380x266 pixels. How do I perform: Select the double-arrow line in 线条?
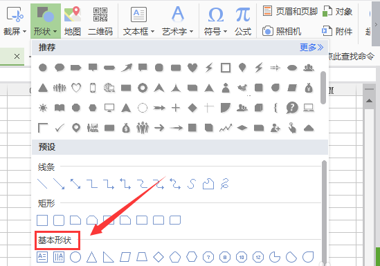pyautogui.click(x=75, y=184)
